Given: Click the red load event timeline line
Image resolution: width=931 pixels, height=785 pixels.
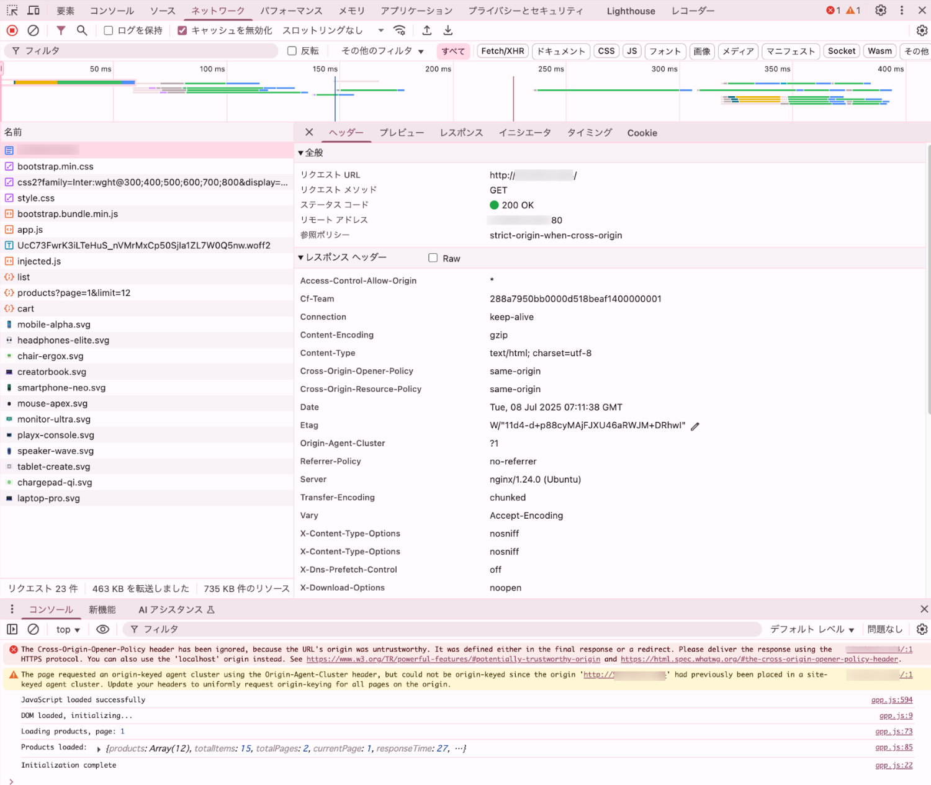Looking at the screenshot, I should (x=513, y=98).
